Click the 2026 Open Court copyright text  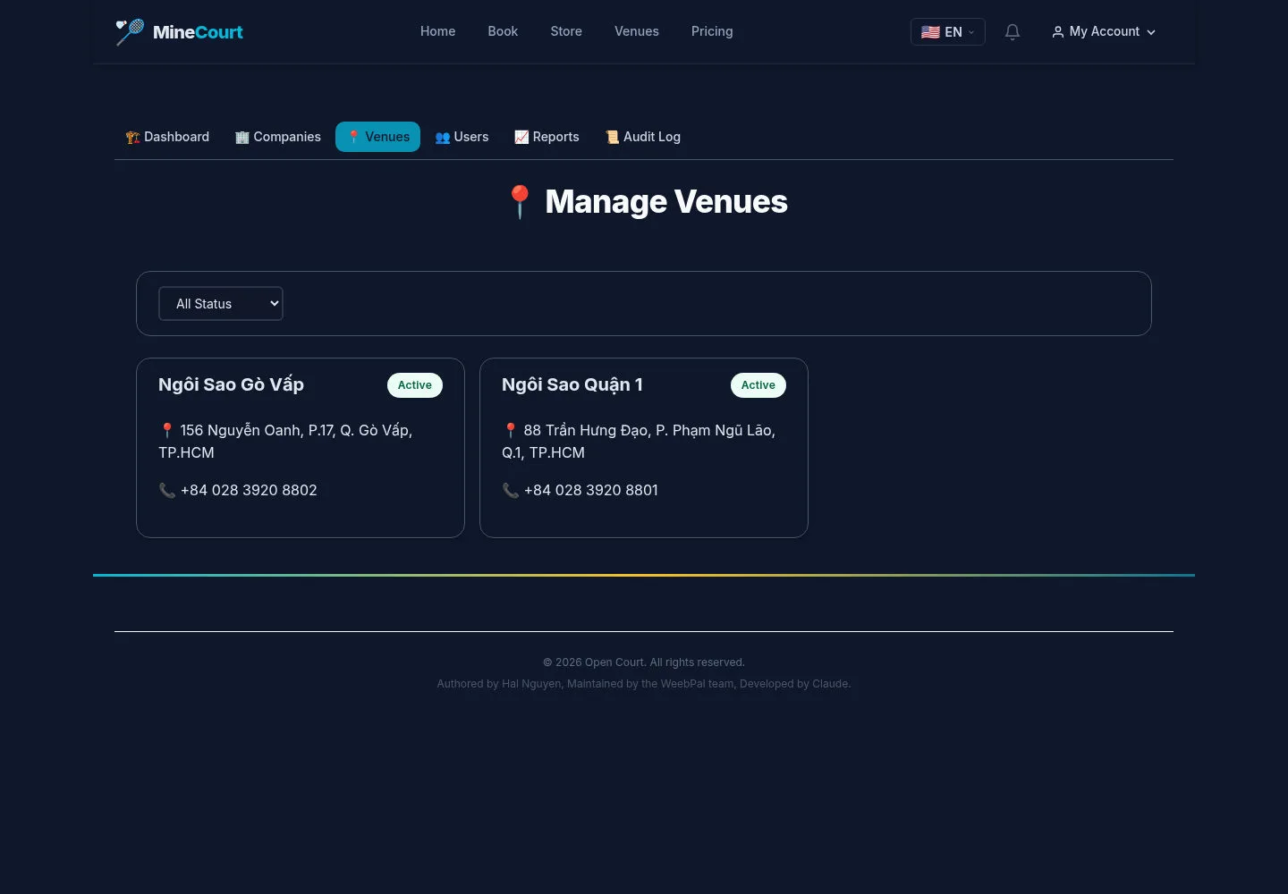pyautogui.click(x=644, y=662)
